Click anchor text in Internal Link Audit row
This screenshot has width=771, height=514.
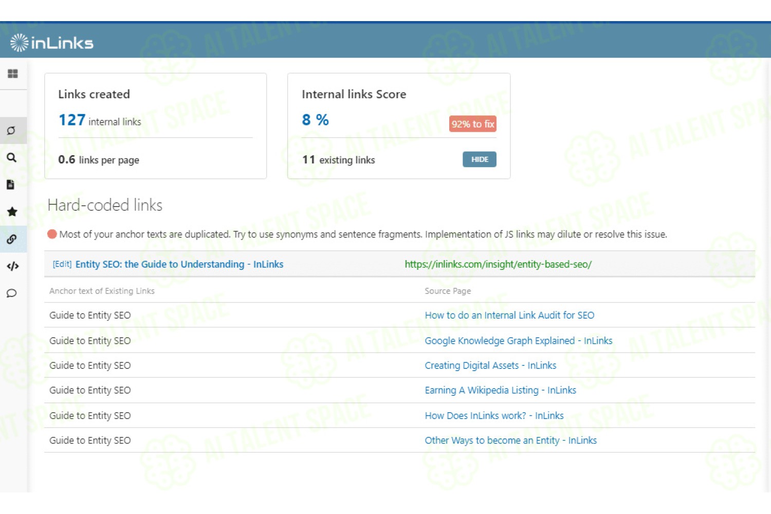point(90,315)
